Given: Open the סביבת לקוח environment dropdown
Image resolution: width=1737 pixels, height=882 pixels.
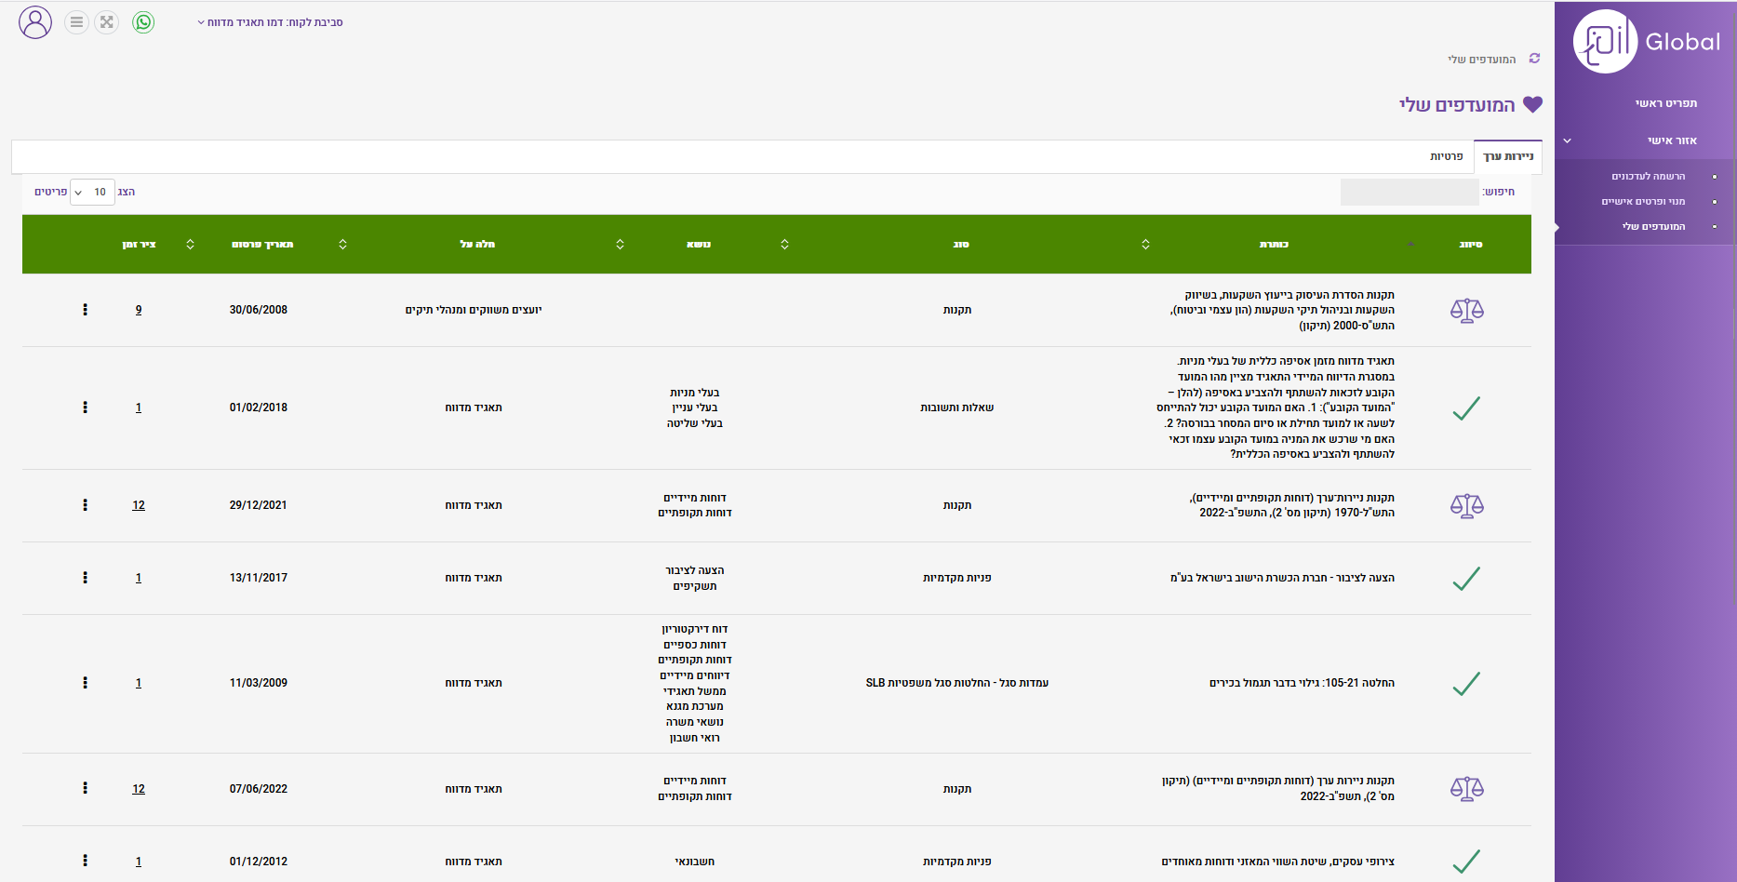Looking at the screenshot, I should click(x=270, y=22).
